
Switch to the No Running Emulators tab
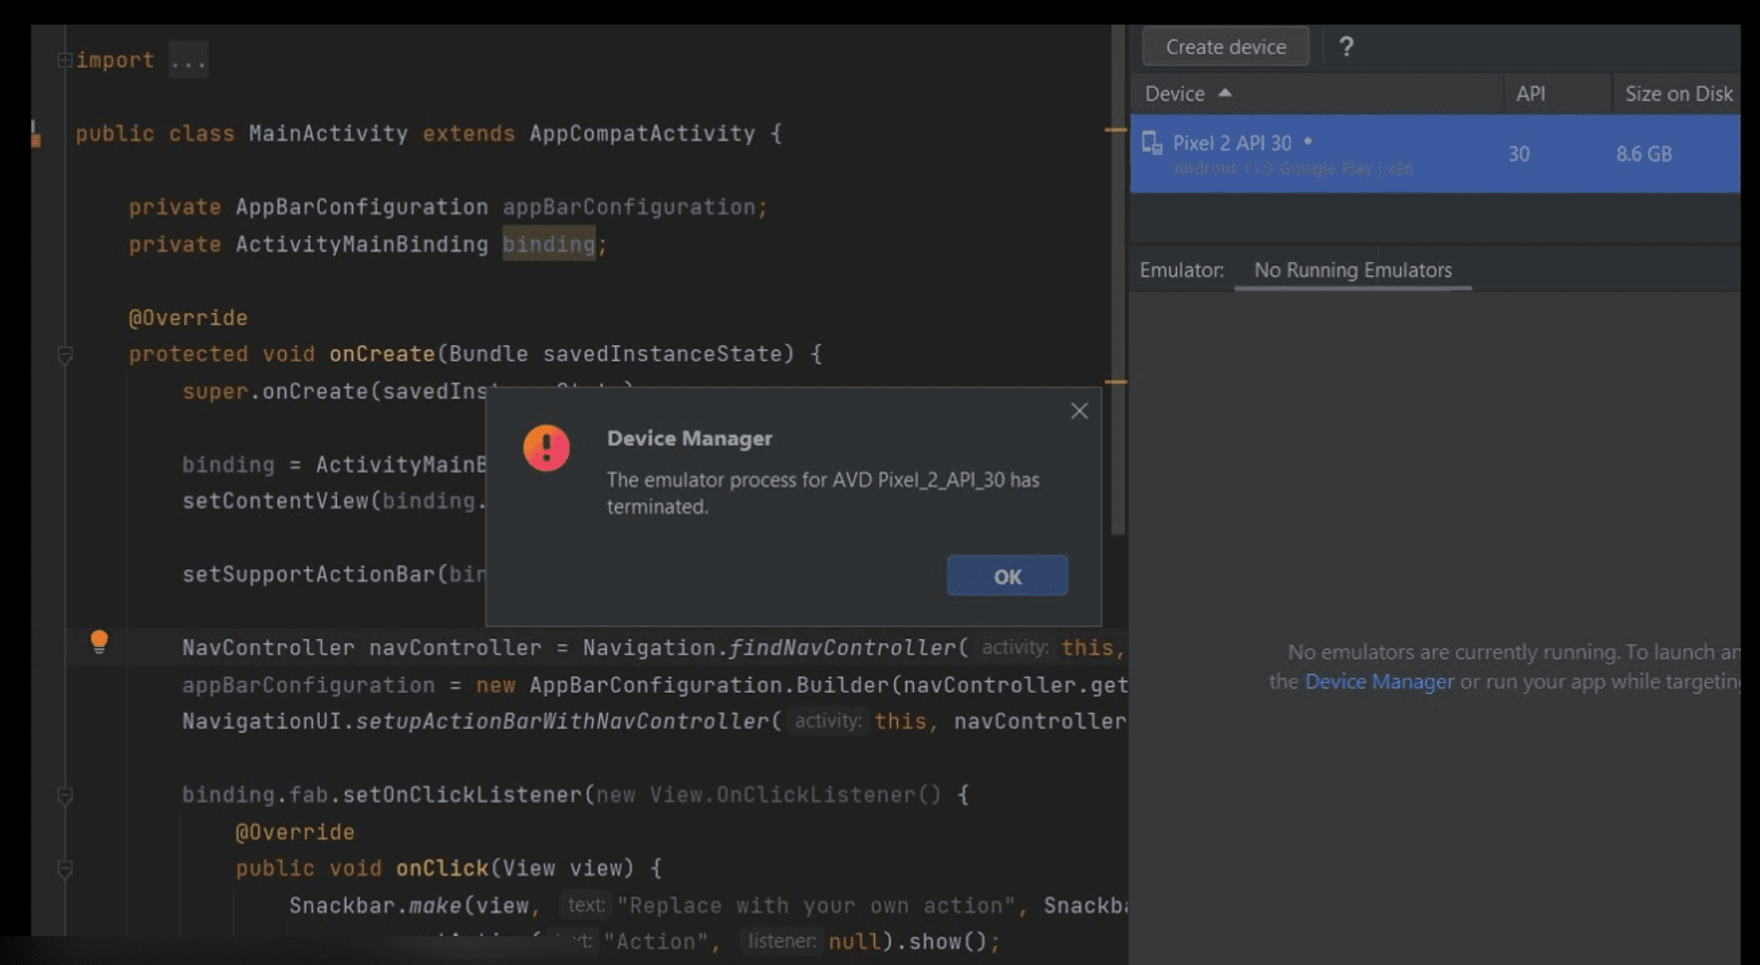pos(1353,270)
